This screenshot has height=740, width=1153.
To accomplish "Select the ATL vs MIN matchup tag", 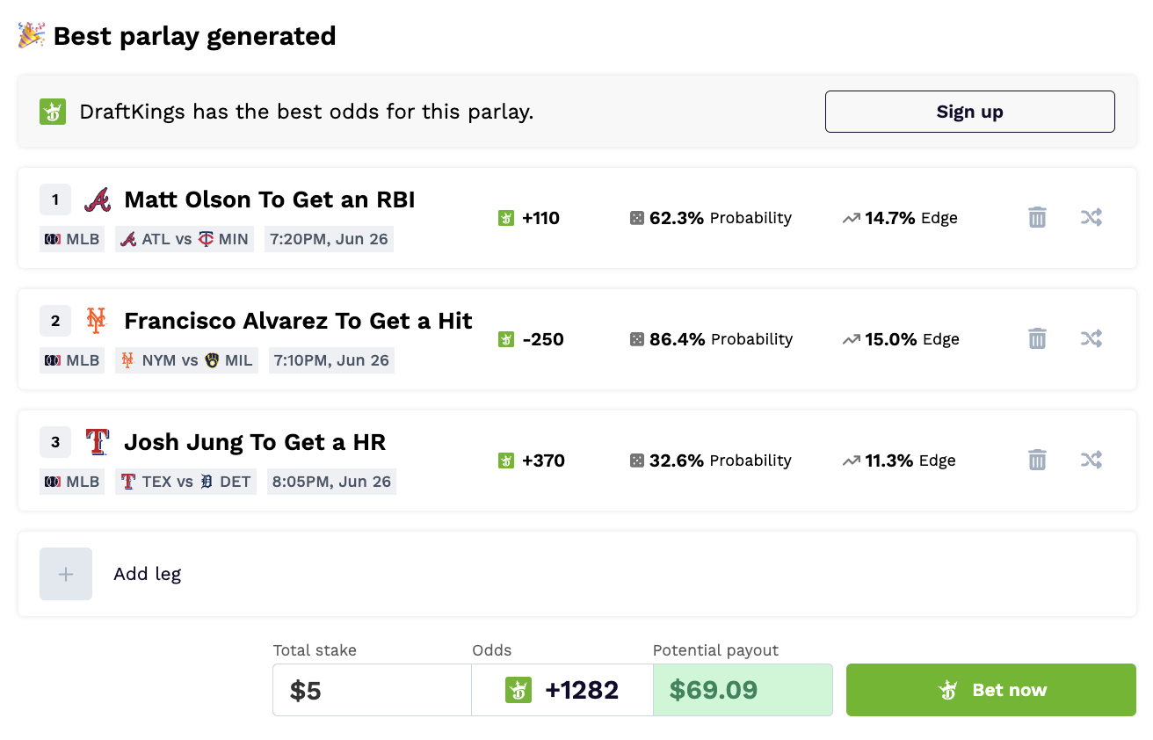I will pos(185,239).
